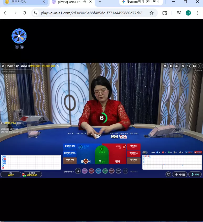Select the dark red 100k chip
This screenshot has height=222, width=203.
click(x=112, y=171)
